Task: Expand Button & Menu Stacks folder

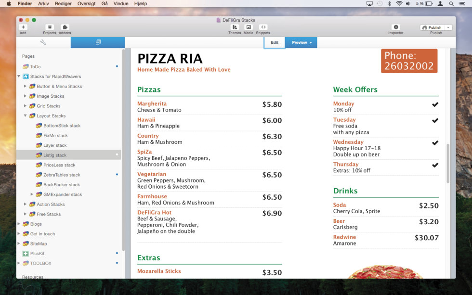Action: 25,86
